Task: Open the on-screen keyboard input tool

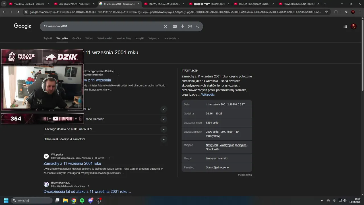Action: tap(175, 26)
